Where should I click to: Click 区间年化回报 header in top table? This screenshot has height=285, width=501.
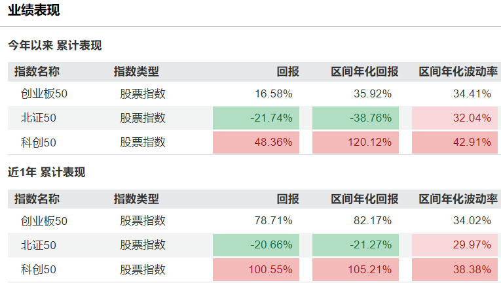(x=365, y=71)
